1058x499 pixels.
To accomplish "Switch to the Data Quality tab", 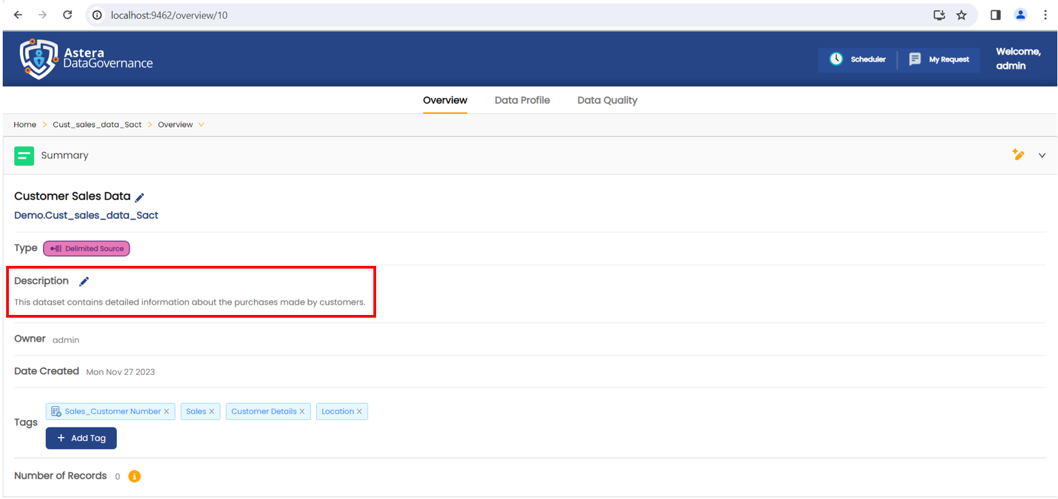I will (x=607, y=100).
